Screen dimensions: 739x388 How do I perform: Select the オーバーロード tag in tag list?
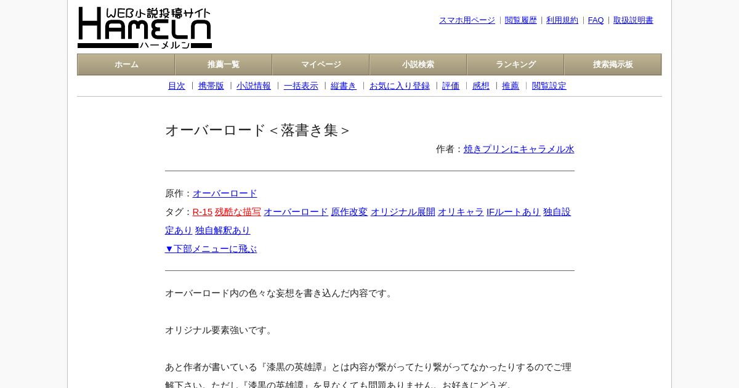click(x=296, y=212)
